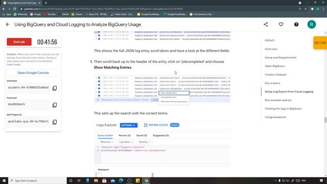327x184 pixels.
Task: Follow the Learn more link
Action: [14, 64]
